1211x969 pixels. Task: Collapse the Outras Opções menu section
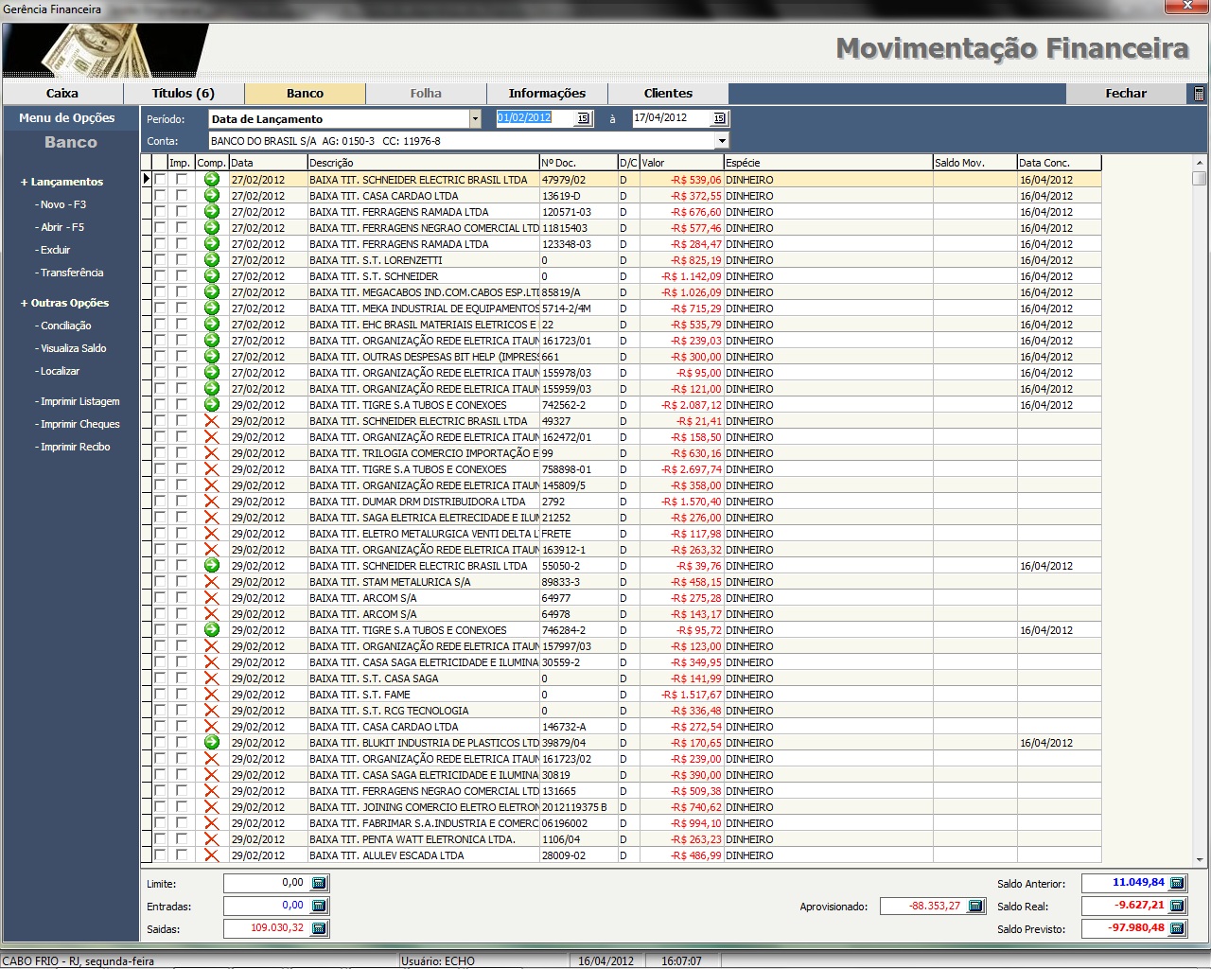pos(64,303)
